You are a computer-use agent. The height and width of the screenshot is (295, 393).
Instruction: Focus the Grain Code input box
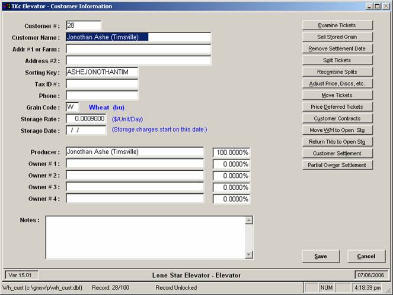[x=72, y=108]
